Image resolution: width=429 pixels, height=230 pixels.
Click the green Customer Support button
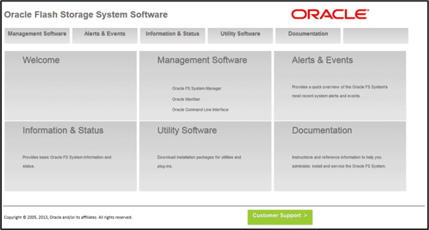280,217
